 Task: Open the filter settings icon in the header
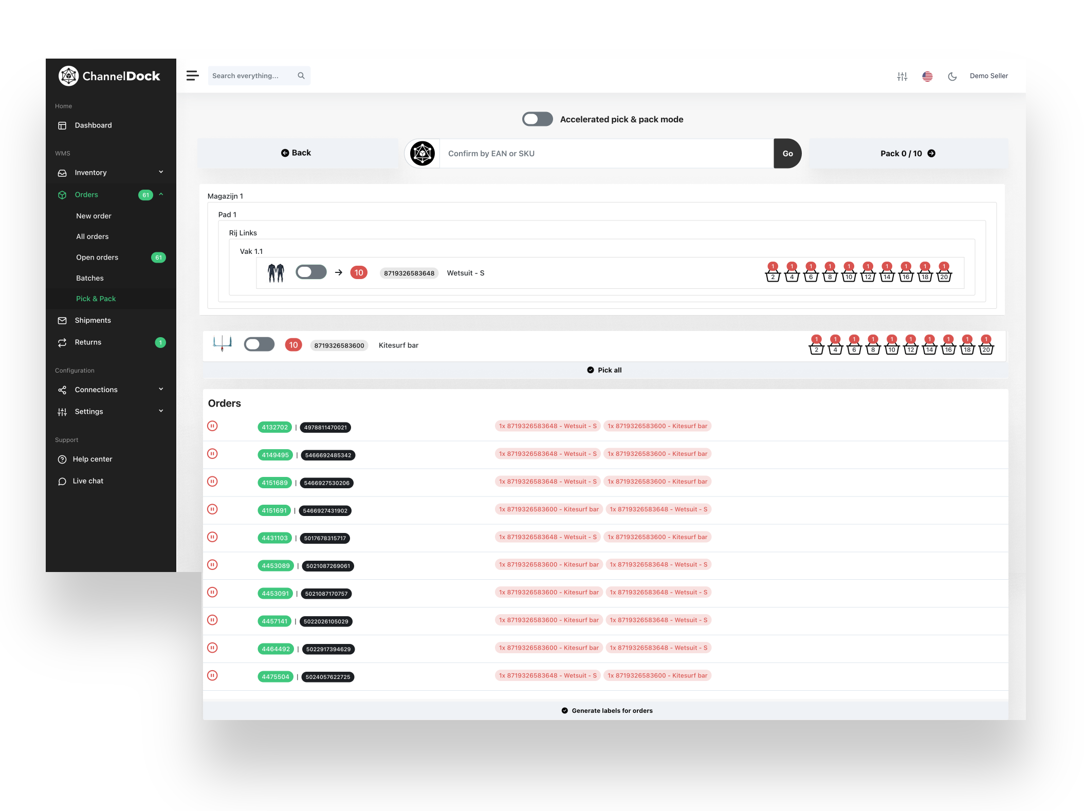[x=903, y=76]
